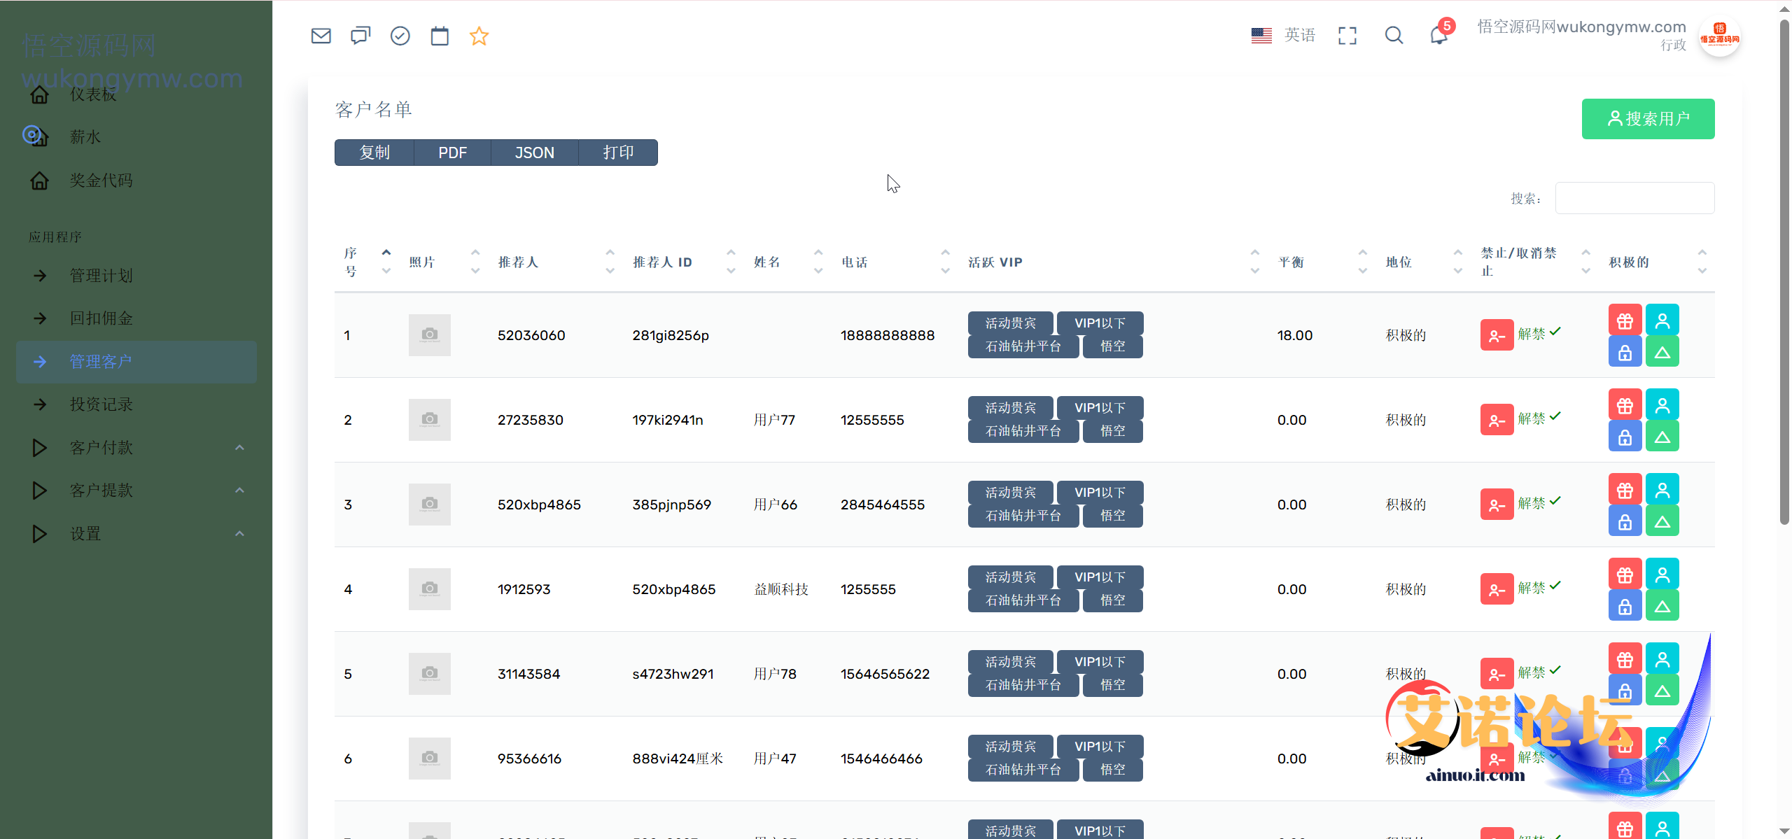Click teal user icon in row 5
The image size is (1792, 839).
pos(1662,660)
